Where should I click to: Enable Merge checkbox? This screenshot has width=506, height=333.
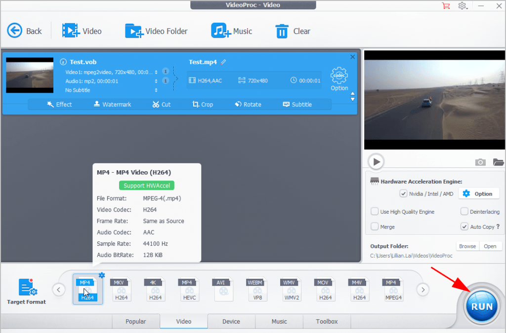pos(375,227)
